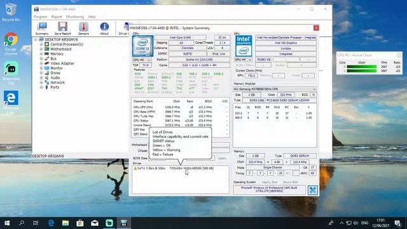407x229 pixels.
Task: Click the blue X icon beside Operating System
Action: coord(312,190)
